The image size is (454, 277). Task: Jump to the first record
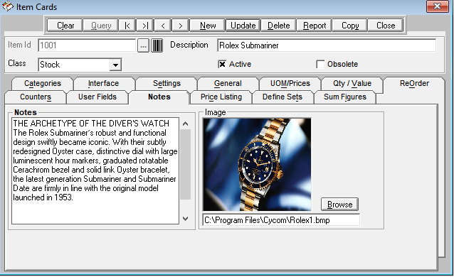point(127,26)
